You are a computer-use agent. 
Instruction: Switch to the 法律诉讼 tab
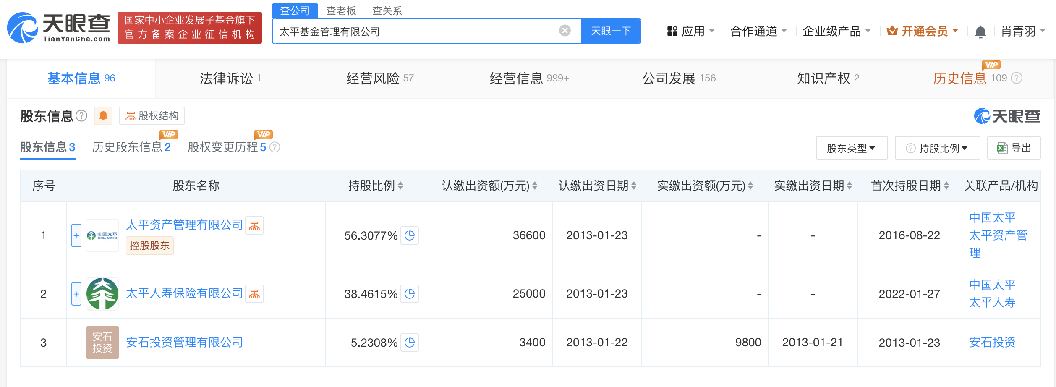pyautogui.click(x=230, y=78)
